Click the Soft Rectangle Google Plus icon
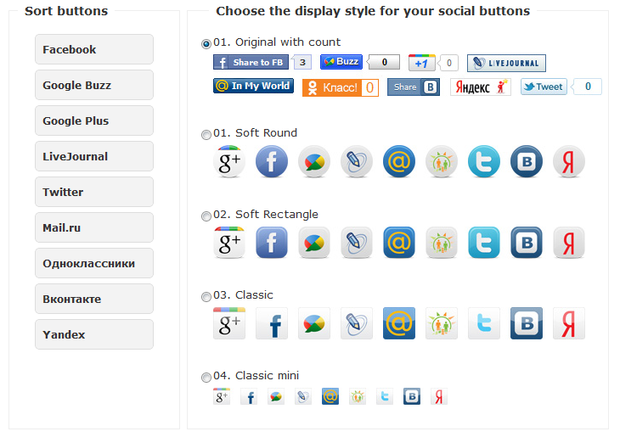 (x=229, y=243)
